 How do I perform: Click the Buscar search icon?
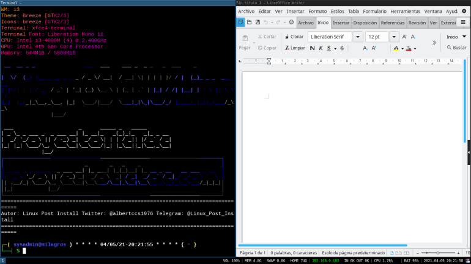(455, 48)
